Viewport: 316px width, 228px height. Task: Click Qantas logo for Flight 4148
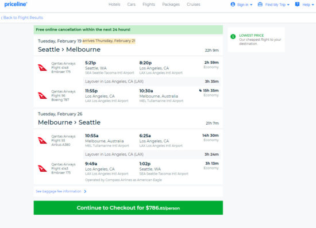point(43,68)
